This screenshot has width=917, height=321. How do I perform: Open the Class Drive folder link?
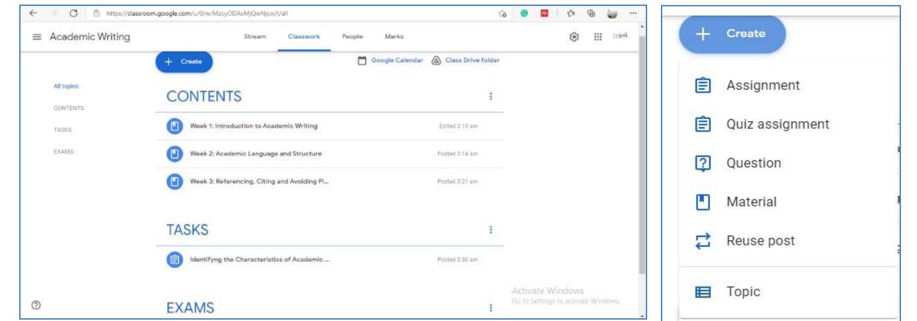466,60
